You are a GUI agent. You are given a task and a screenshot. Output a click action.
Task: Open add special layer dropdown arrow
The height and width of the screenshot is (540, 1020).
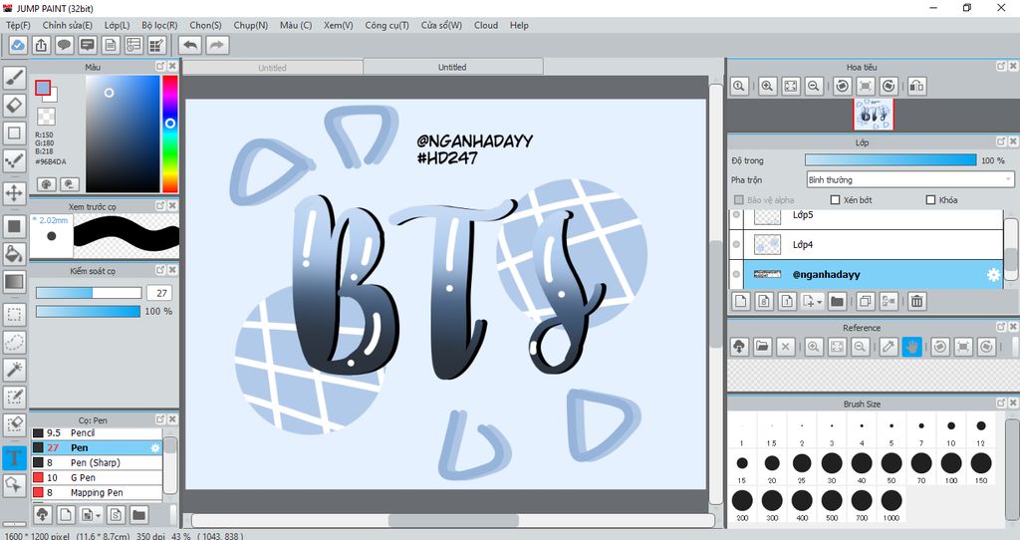819,302
